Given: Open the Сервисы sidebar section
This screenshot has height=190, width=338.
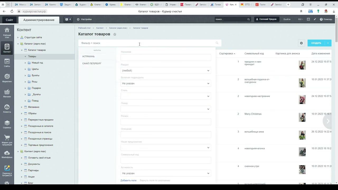Looking at the screenshot, I should click(7, 124).
